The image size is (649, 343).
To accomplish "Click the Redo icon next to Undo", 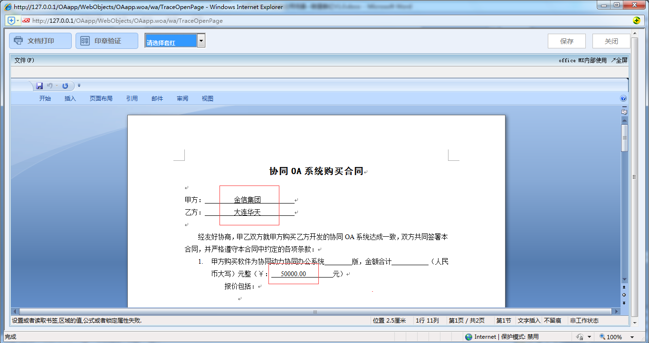I will point(65,85).
